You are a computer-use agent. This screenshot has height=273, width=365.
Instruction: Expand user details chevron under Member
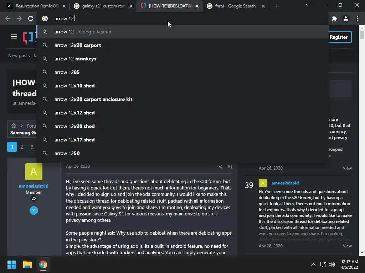[34, 210]
